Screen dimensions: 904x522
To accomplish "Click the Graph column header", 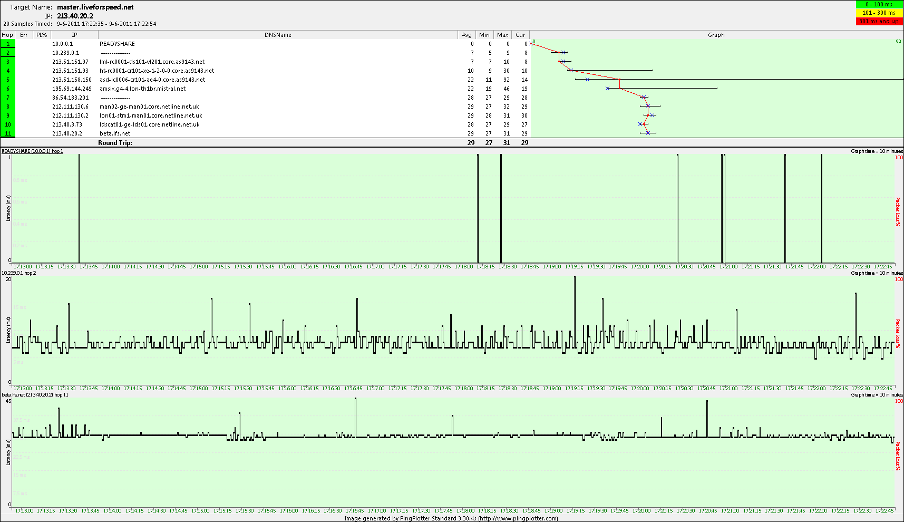I will (716, 35).
